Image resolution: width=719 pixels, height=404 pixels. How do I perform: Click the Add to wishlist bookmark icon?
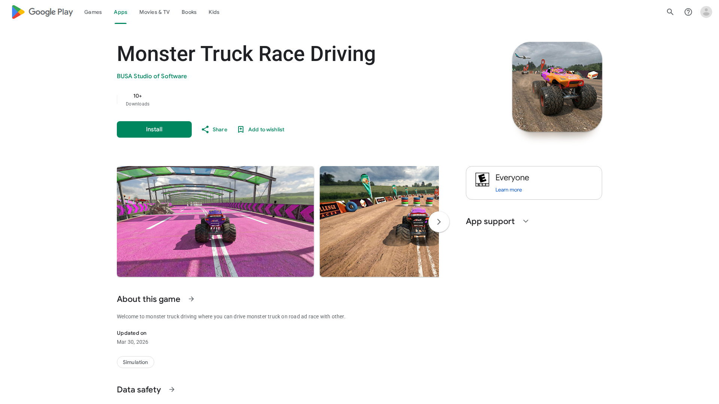[x=241, y=129]
